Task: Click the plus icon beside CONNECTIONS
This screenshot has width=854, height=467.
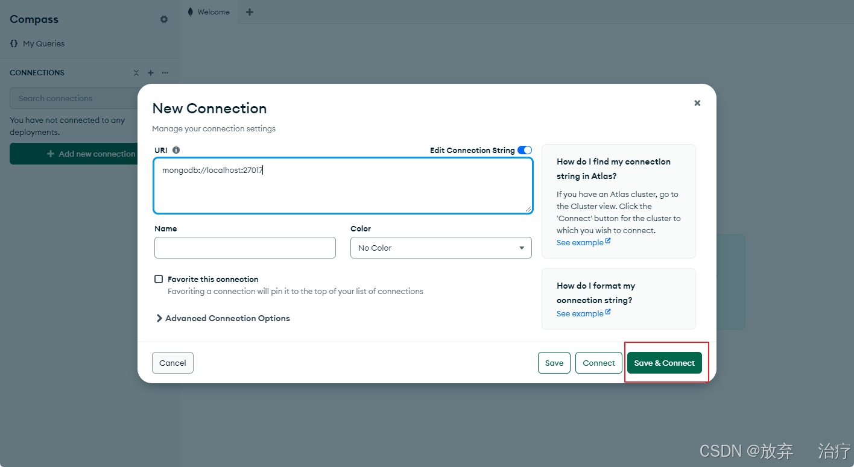Action: click(151, 73)
